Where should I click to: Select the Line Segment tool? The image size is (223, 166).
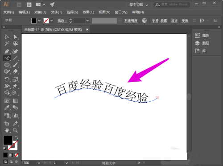click(x=15, y=58)
